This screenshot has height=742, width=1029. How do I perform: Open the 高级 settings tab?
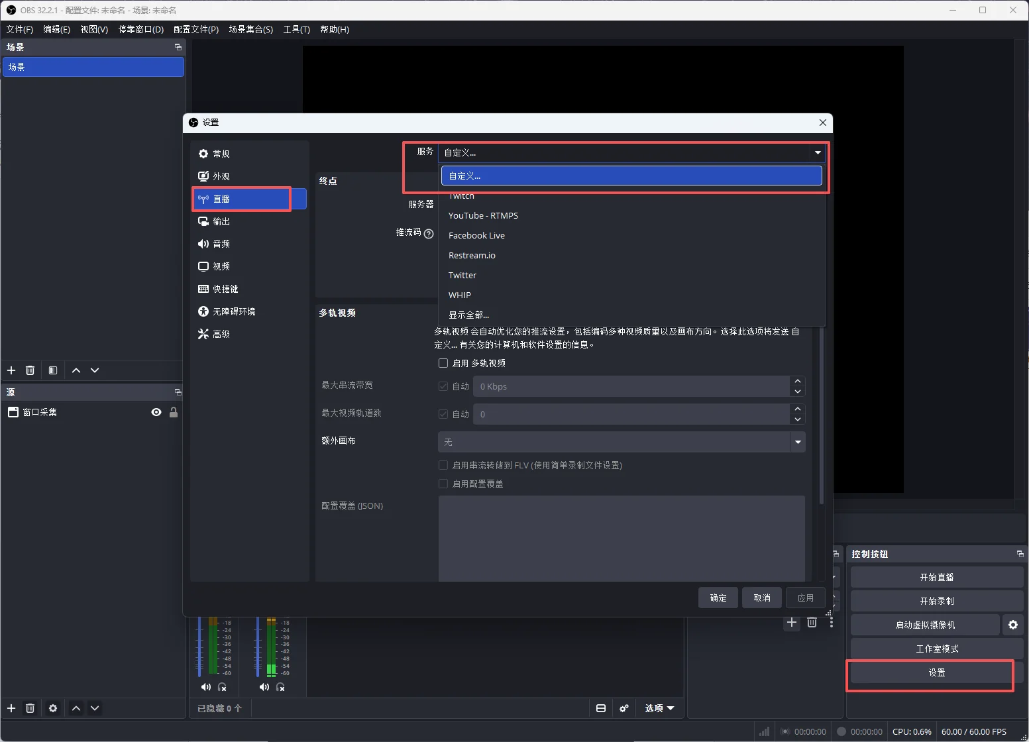click(249, 334)
